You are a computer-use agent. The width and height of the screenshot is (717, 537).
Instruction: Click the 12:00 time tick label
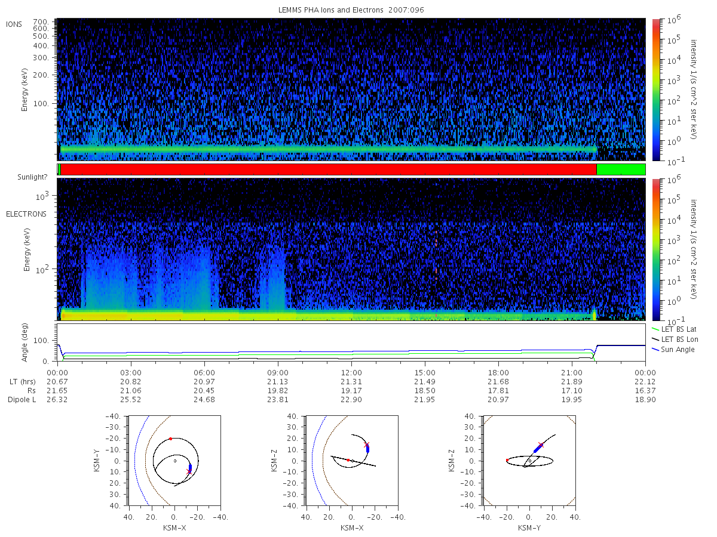[351, 372]
